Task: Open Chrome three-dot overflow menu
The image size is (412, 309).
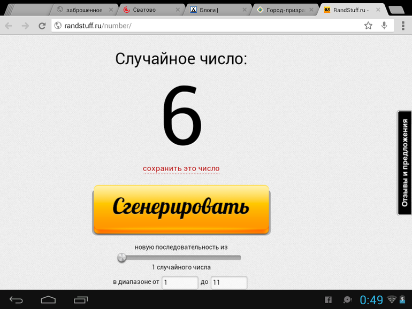Action: [403, 26]
